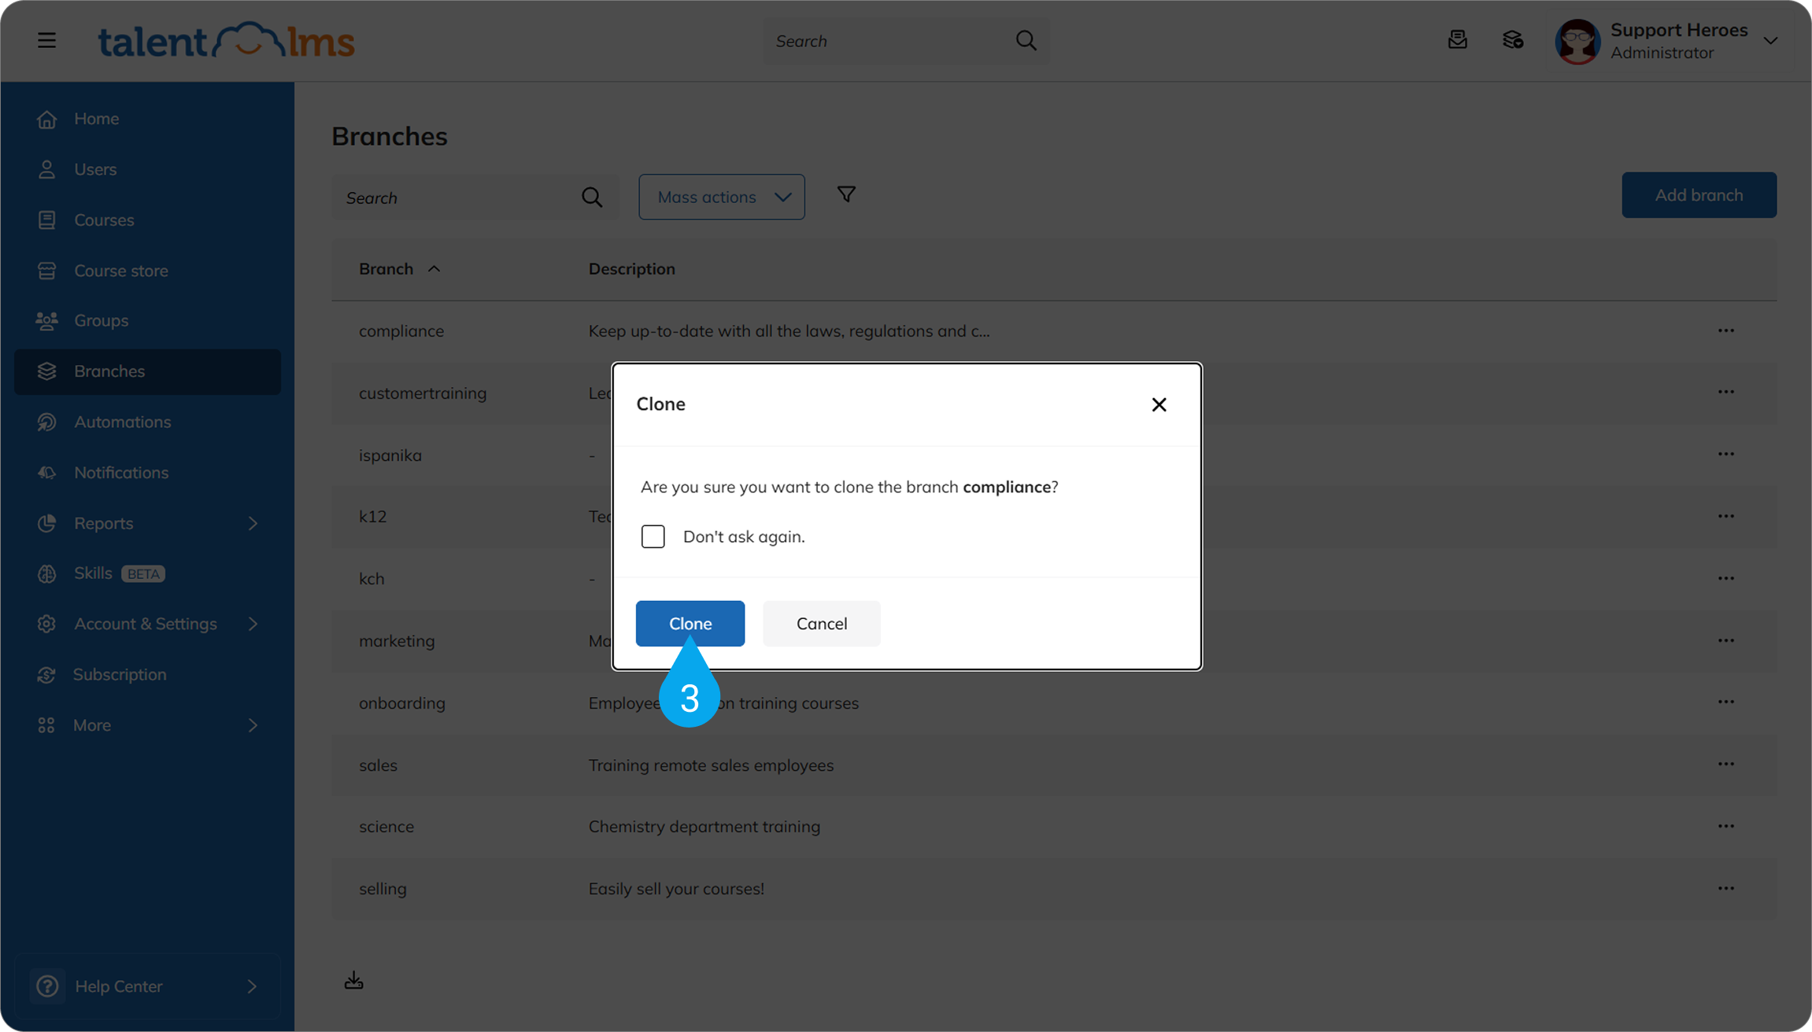
Task: Click the k12 branch name
Action: tap(372, 516)
